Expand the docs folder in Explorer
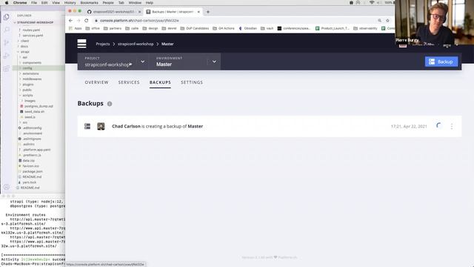Image resolution: width=474 pixels, height=267 pixels. (x=24, y=46)
